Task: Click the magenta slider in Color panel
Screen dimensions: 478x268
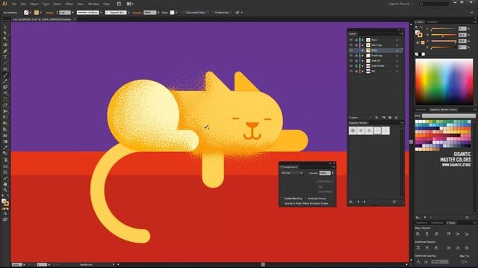Action: 444,35
